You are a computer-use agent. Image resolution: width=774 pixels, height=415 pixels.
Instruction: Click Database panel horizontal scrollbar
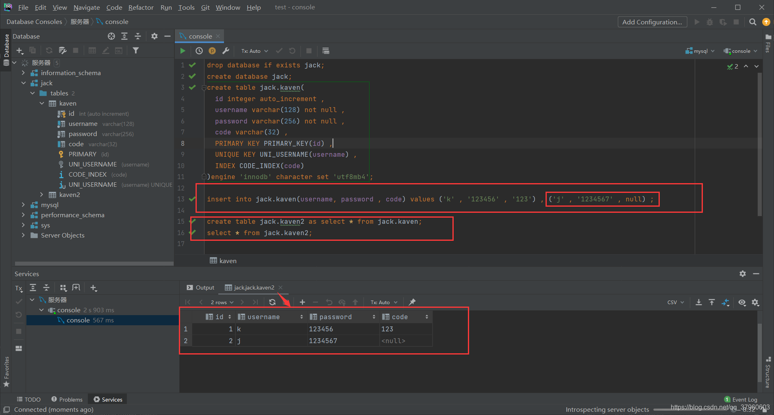coord(94,264)
